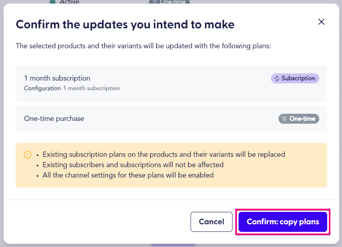Click the dialog title text

point(125,24)
